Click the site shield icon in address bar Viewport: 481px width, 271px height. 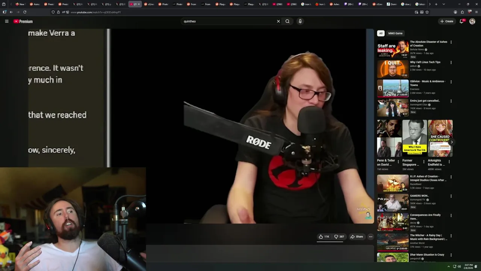(53, 12)
